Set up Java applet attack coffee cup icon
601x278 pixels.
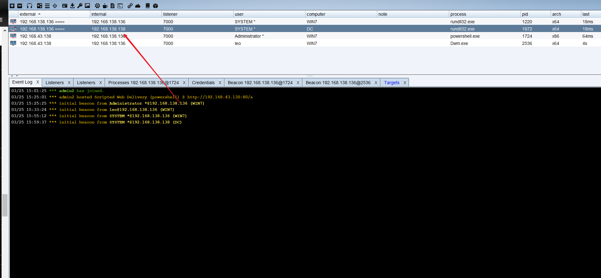tap(105, 6)
